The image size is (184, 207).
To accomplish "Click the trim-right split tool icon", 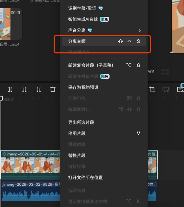I will (x=39, y=89).
